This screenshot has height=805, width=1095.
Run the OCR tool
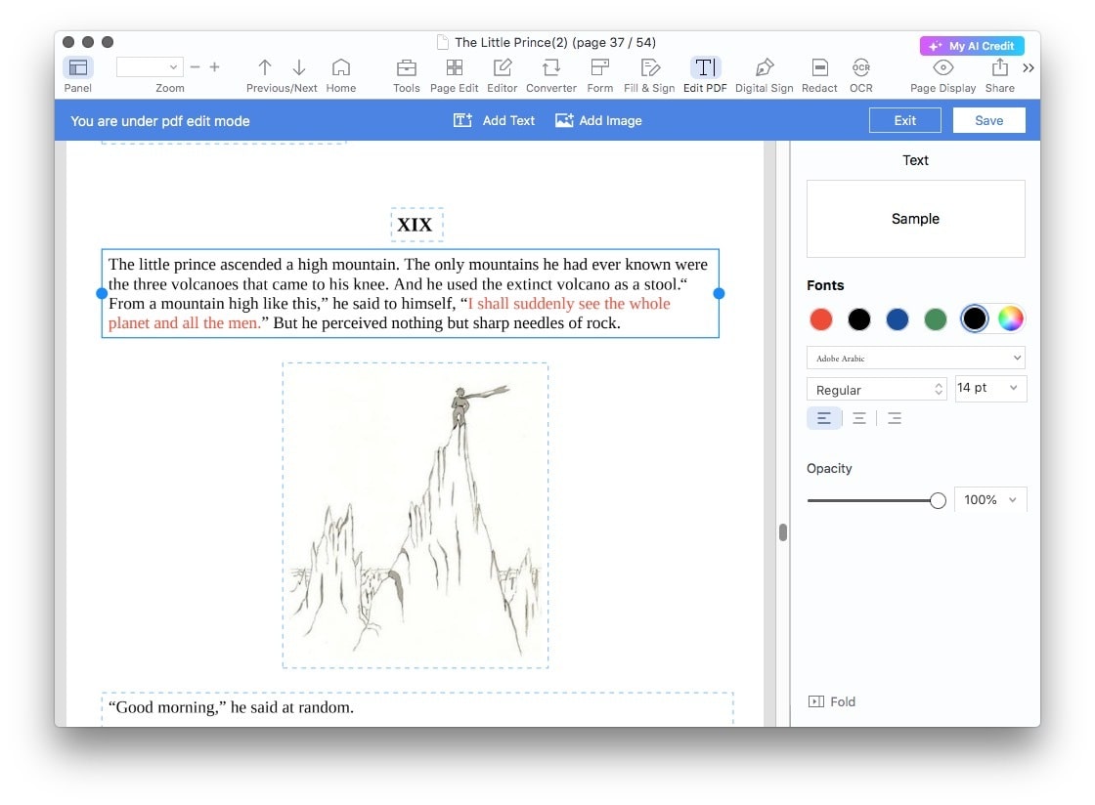861,67
